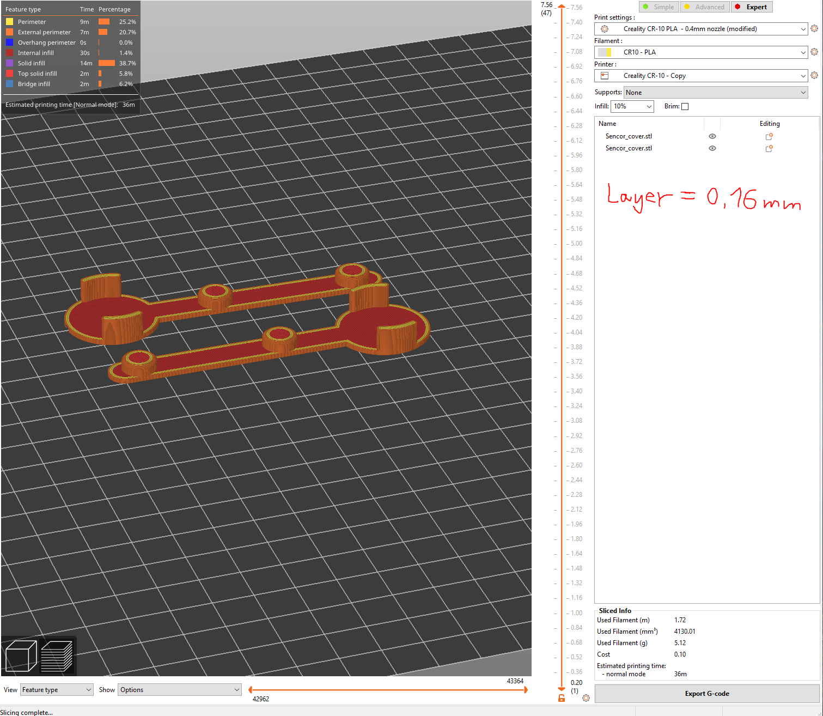The width and height of the screenshot is (823, 716).
Task: Select the second Sencor_cover.stl row name
Action: (629, 148)
